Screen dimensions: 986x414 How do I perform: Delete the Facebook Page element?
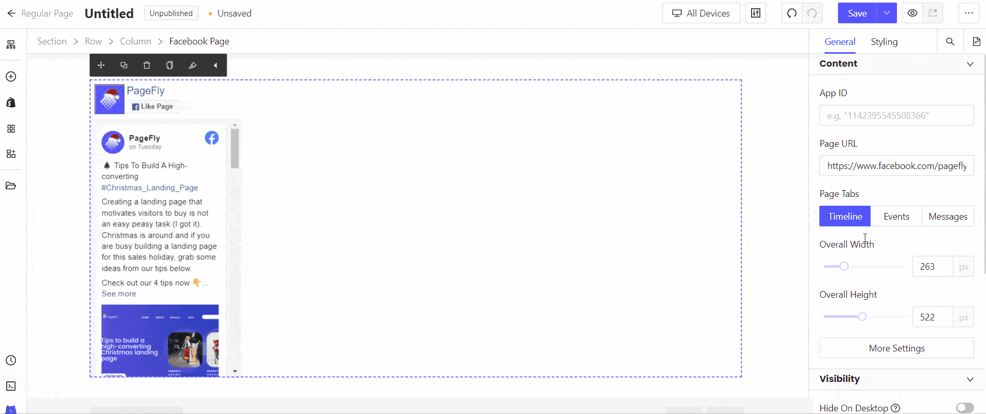[146, 65]
